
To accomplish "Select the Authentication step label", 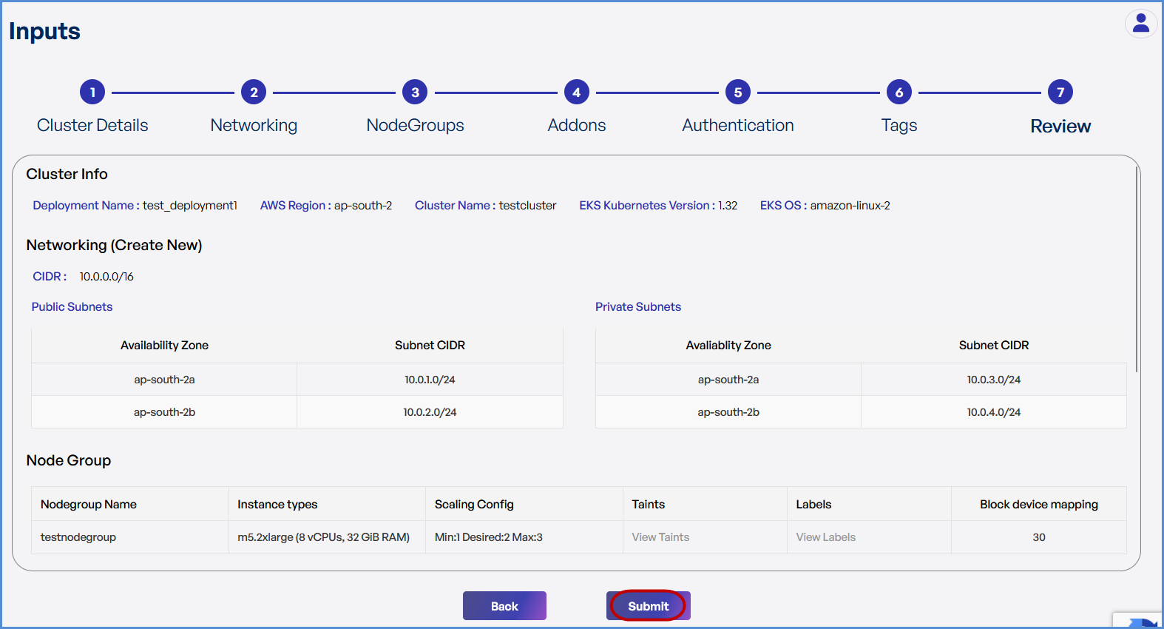I will [x=737, y=126].
